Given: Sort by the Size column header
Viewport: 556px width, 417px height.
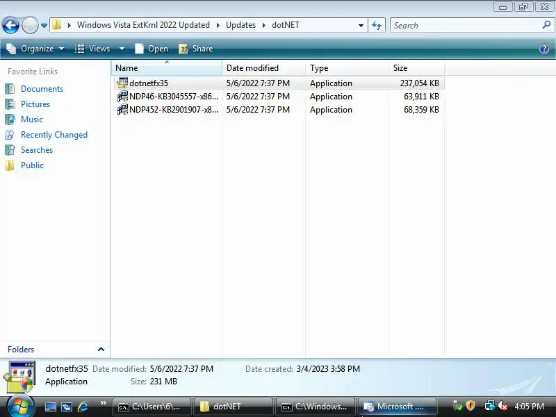Looking at the screenshot, I should point(416,67).
